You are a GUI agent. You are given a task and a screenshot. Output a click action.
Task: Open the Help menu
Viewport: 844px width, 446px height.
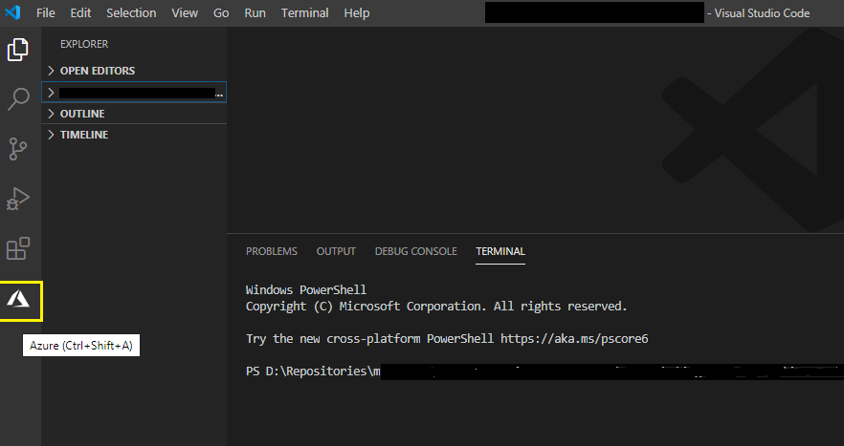(357, 13)
